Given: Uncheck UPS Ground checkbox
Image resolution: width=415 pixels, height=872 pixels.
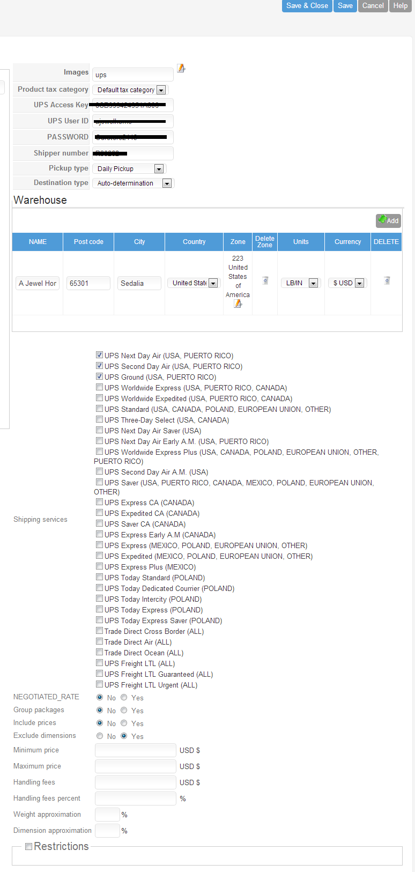Looking at the screenshot, I should [x=99, y=376].
